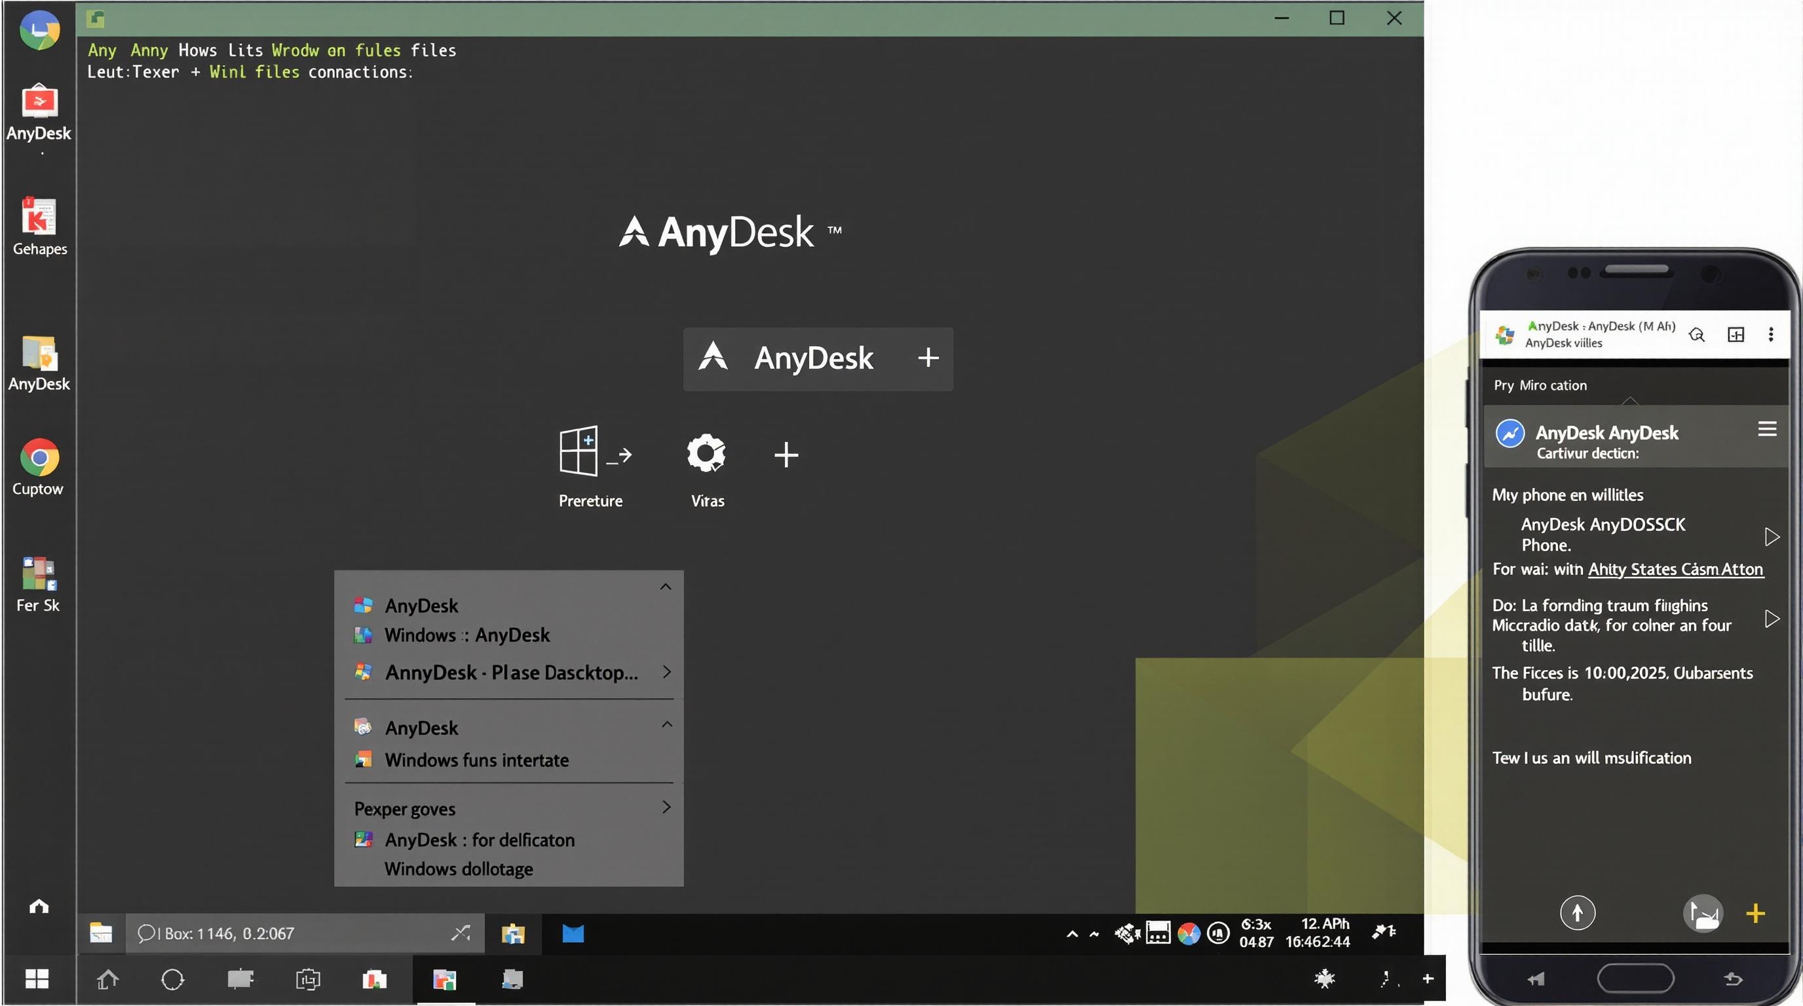Expand AnyDesk AnyDOSSCK Phone arrow on phone

pyautogui.click(x=1772, y=536)
